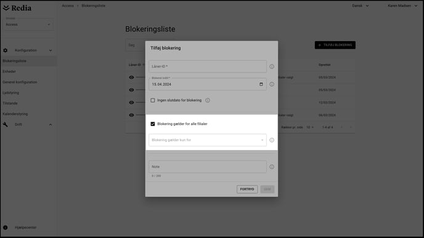This screenshot has height=238, width=424.
Task: Click the Drift wrench icon
Action: coord(6,124)
